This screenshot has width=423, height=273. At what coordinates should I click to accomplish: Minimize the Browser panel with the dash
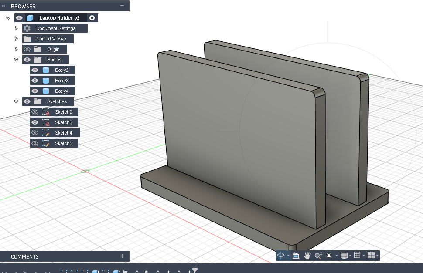(x=122, y=6)
